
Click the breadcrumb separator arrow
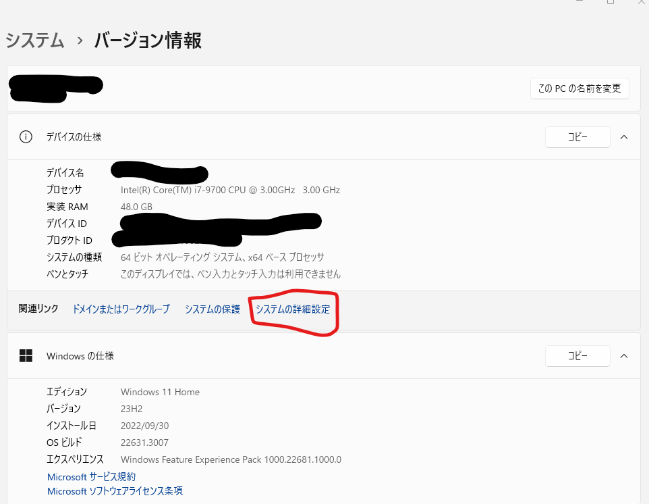click(80, 41)
